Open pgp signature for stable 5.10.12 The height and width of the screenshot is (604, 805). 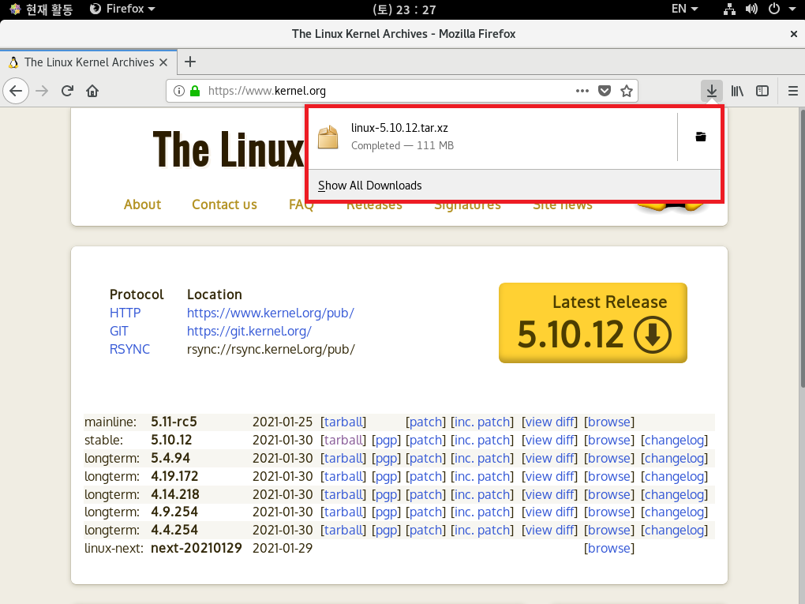(x=386, y=440)
